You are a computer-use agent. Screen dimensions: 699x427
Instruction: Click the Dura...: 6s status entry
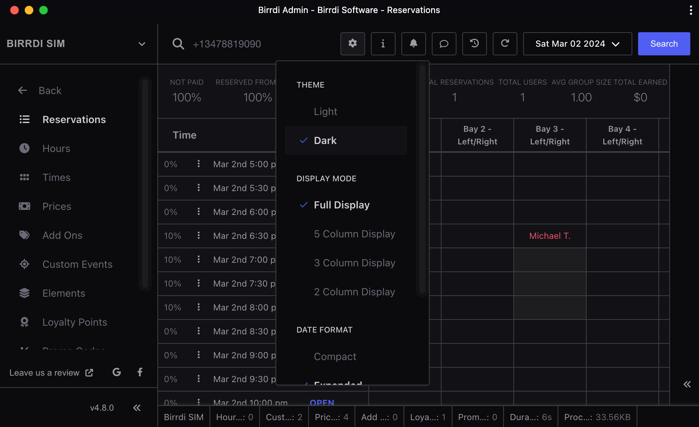pos(531,417)
